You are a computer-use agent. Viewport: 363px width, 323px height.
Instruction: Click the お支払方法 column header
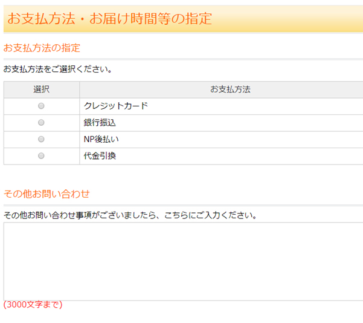pos(230,90)
